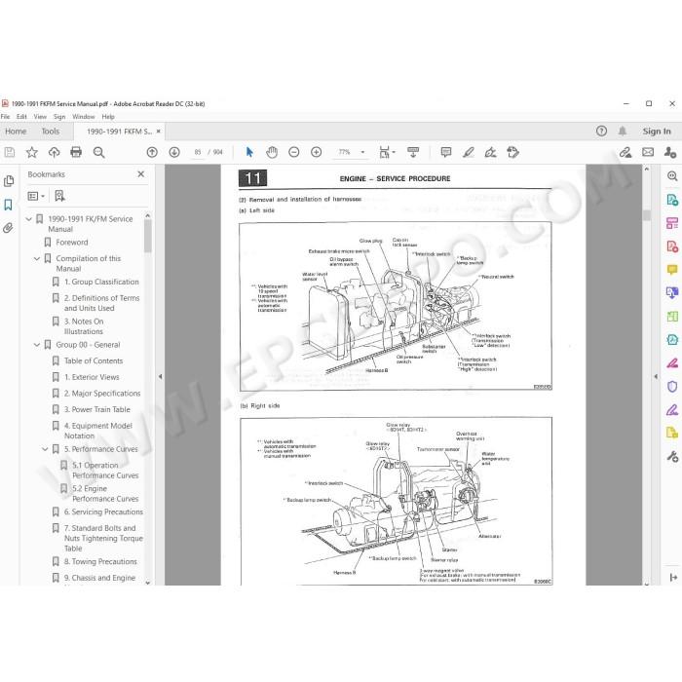Zoom in with the plus circle icon
The width and height of the screenshot is (682, 682).
tap(317, 152)
